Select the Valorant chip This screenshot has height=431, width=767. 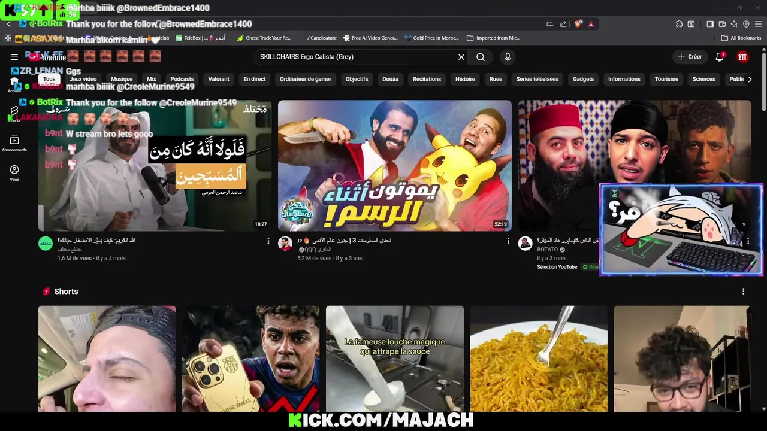[x=219, y=79]
